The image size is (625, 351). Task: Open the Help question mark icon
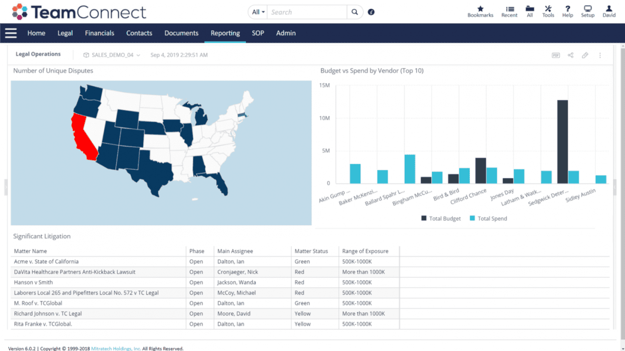[x=568, y=9]
